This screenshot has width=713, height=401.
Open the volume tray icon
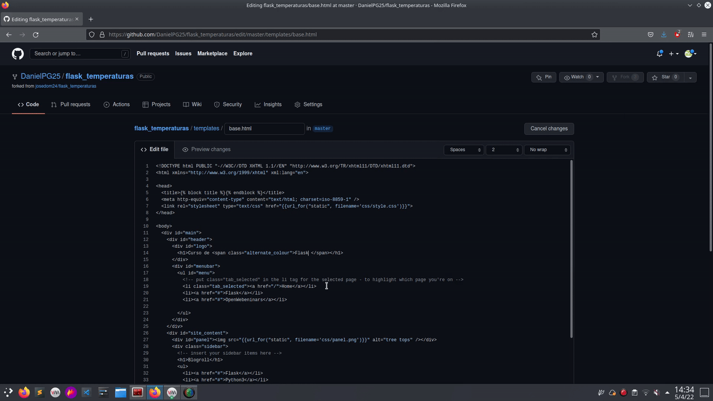click(x=656, y=392)
